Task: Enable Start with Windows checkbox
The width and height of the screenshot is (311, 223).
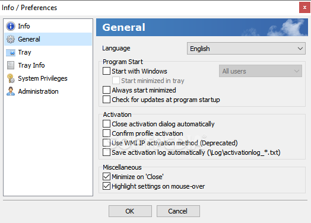Action: tap(106, 71)
